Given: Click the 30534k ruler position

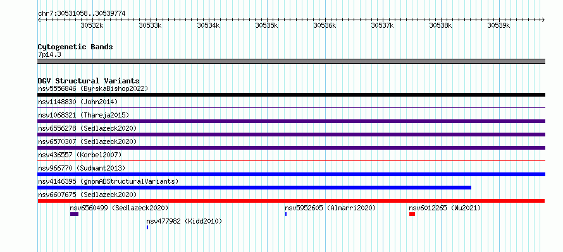Looking at the screenshot, I should click(x=208, y=25).
